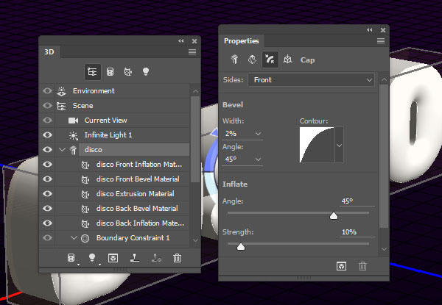Filter 3D panel by Lights bulb icon

tap(145, 71)
